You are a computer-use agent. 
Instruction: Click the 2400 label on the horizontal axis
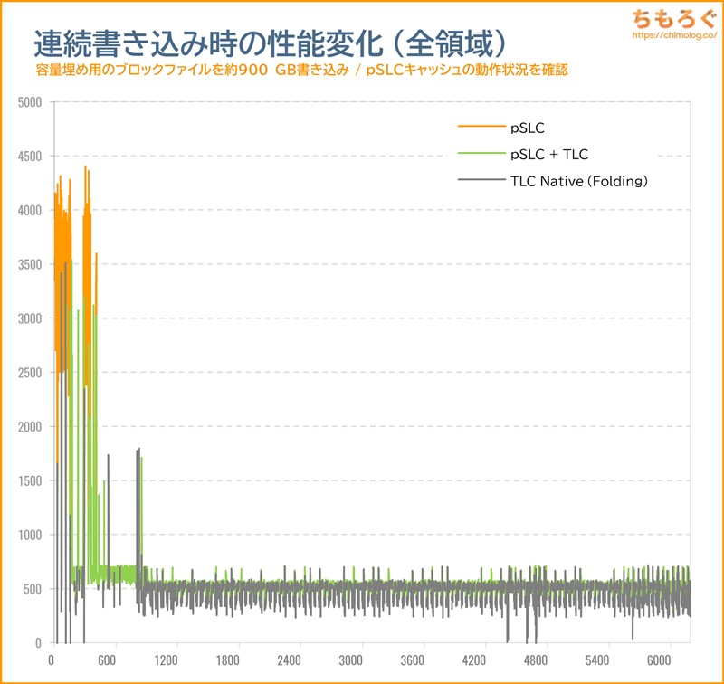[291, 660]
